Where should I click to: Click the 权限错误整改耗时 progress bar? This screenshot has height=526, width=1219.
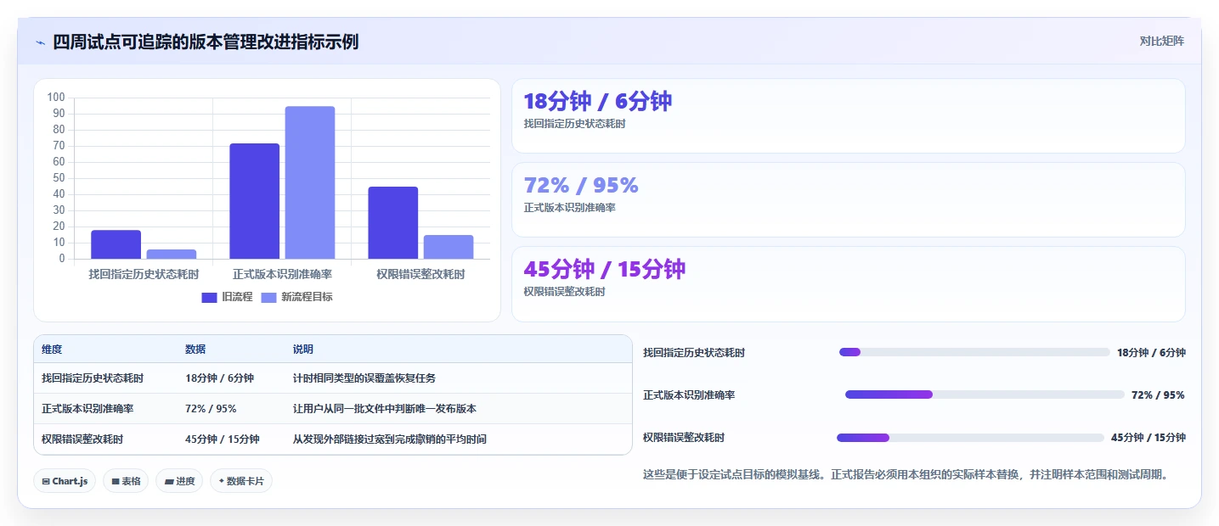pos(970,438)
